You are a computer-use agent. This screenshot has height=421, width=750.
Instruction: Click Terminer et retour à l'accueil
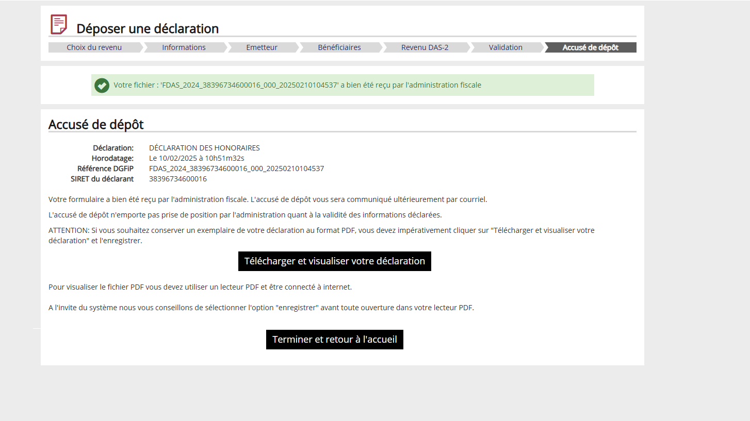coord(335,340)
